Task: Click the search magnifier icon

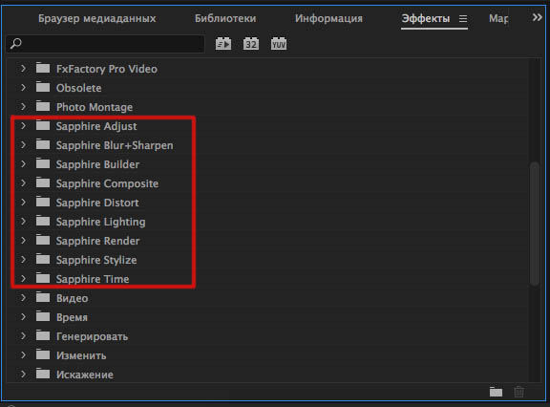Action: coord(16,44)
